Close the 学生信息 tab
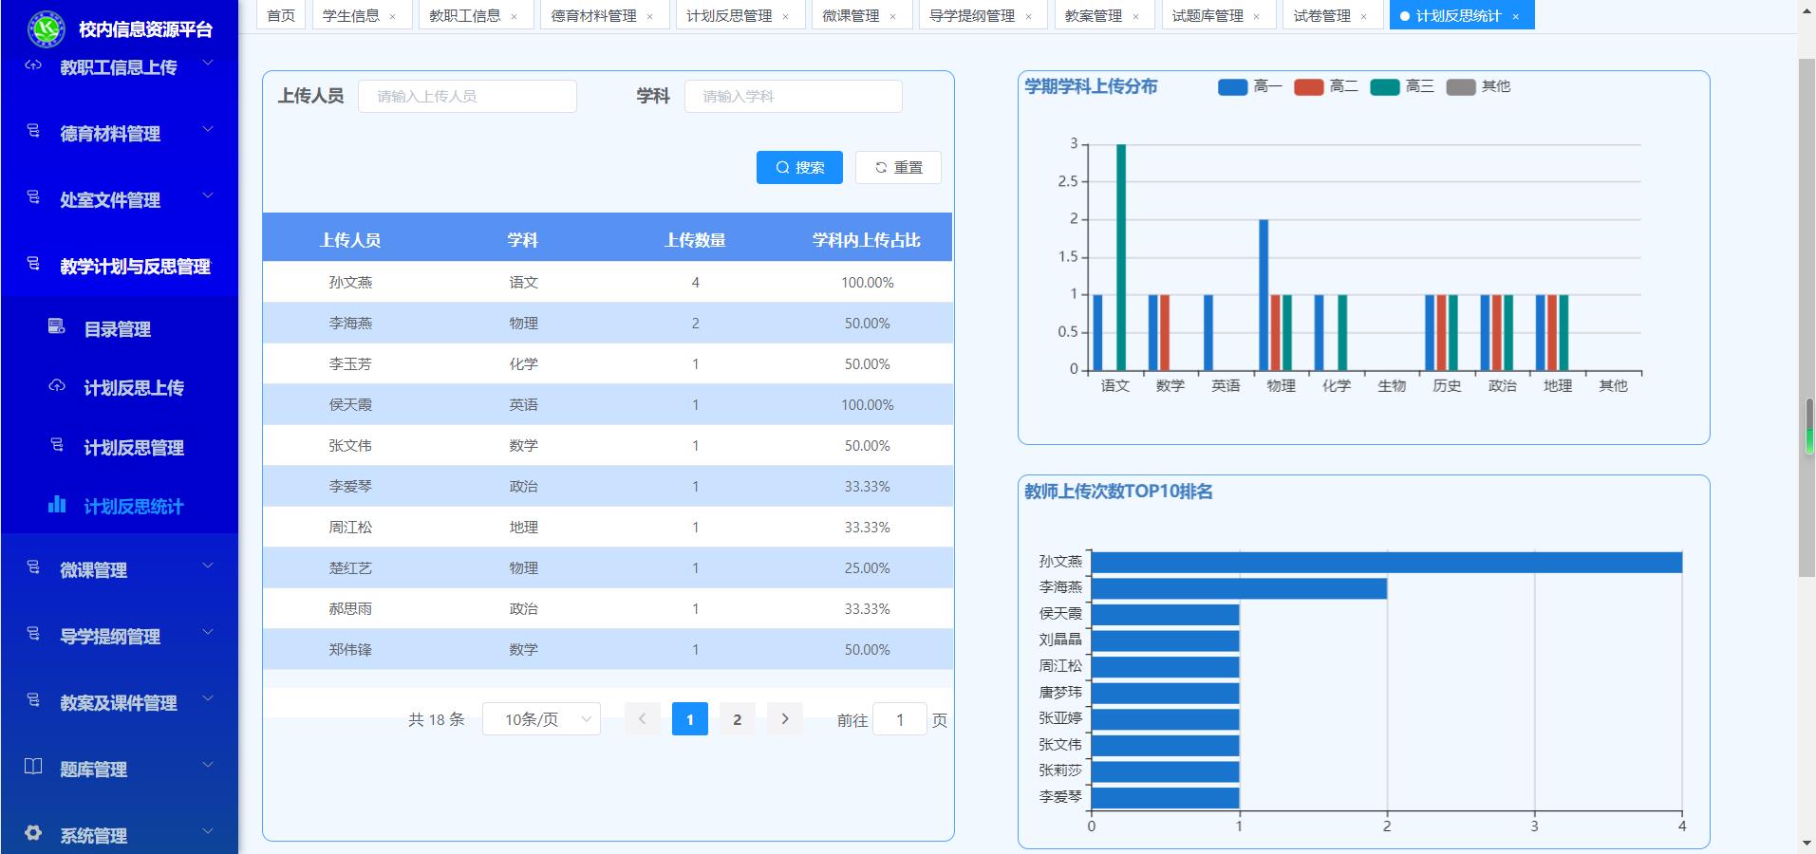 (x=392, y=16)
